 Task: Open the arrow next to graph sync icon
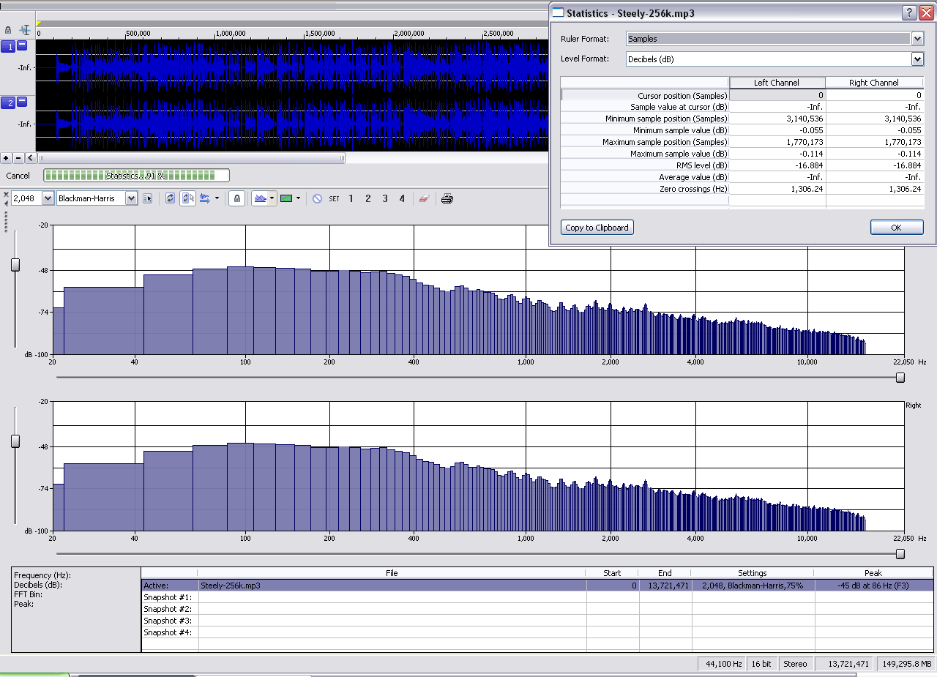tap(217, 198)
